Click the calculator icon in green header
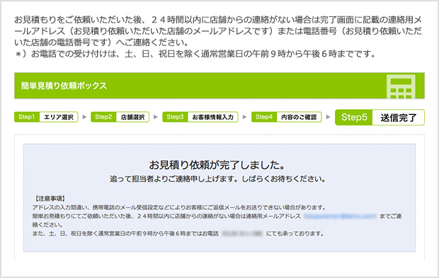This screenshot has height=278, width=439. point(401,87)
